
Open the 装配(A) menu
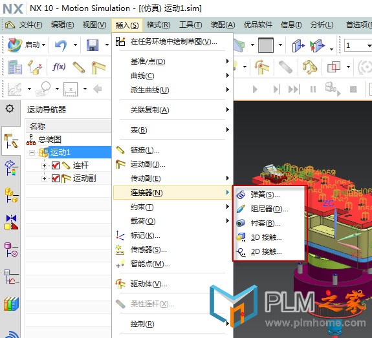pyautogui.click(x=223, y=25)
